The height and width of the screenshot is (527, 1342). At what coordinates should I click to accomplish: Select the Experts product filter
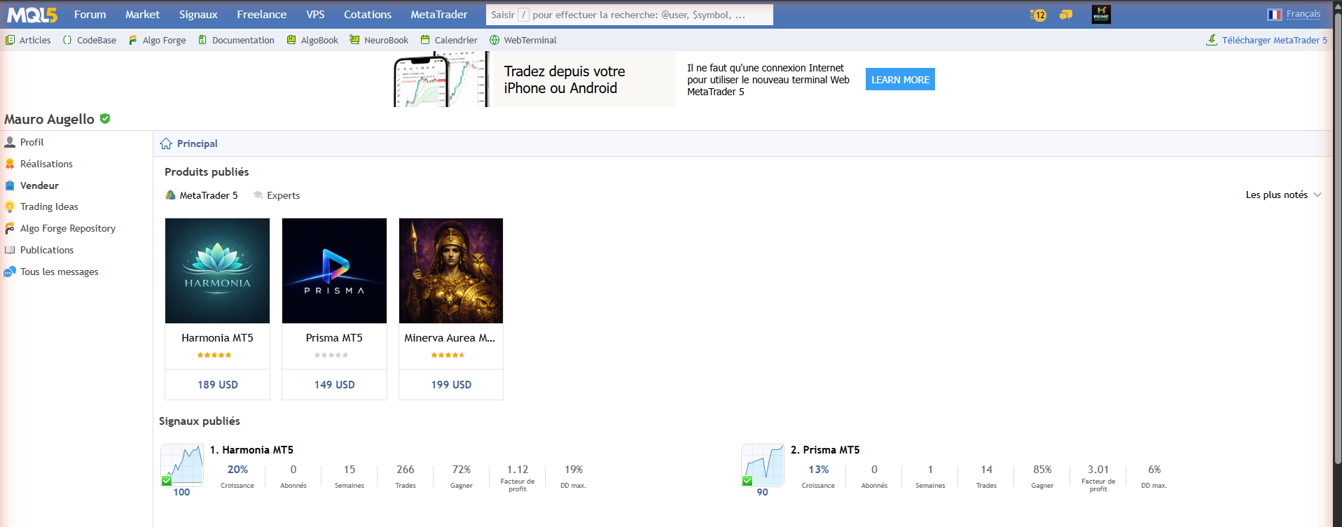[x=277, y=195]
